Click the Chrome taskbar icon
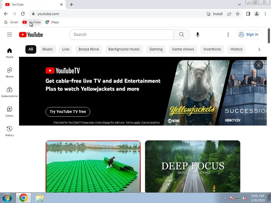The image size is (271, 203). [24, 198]
